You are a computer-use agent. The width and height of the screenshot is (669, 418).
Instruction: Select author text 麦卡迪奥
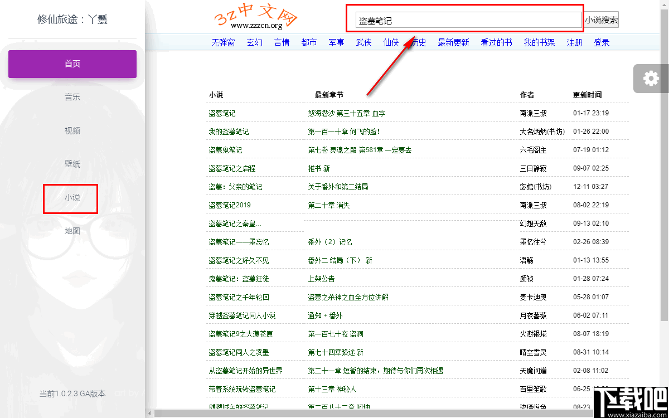(x=534, y=297)
